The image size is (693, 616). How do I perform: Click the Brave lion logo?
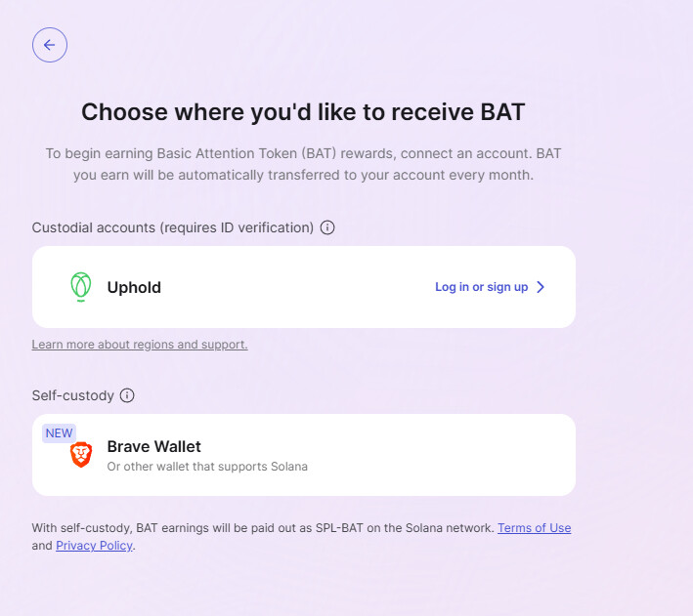(x=81, y=455)
